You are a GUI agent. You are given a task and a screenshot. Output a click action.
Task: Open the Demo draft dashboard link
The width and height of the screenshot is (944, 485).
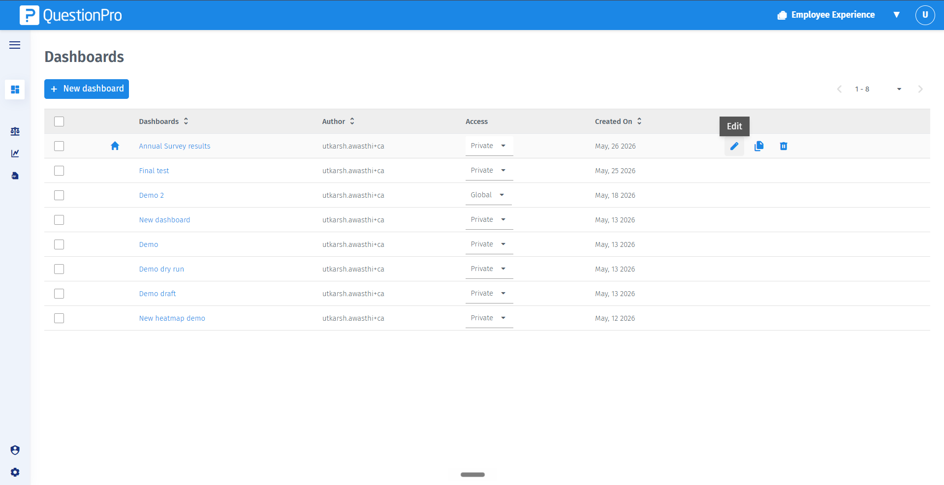pos(157,294)
